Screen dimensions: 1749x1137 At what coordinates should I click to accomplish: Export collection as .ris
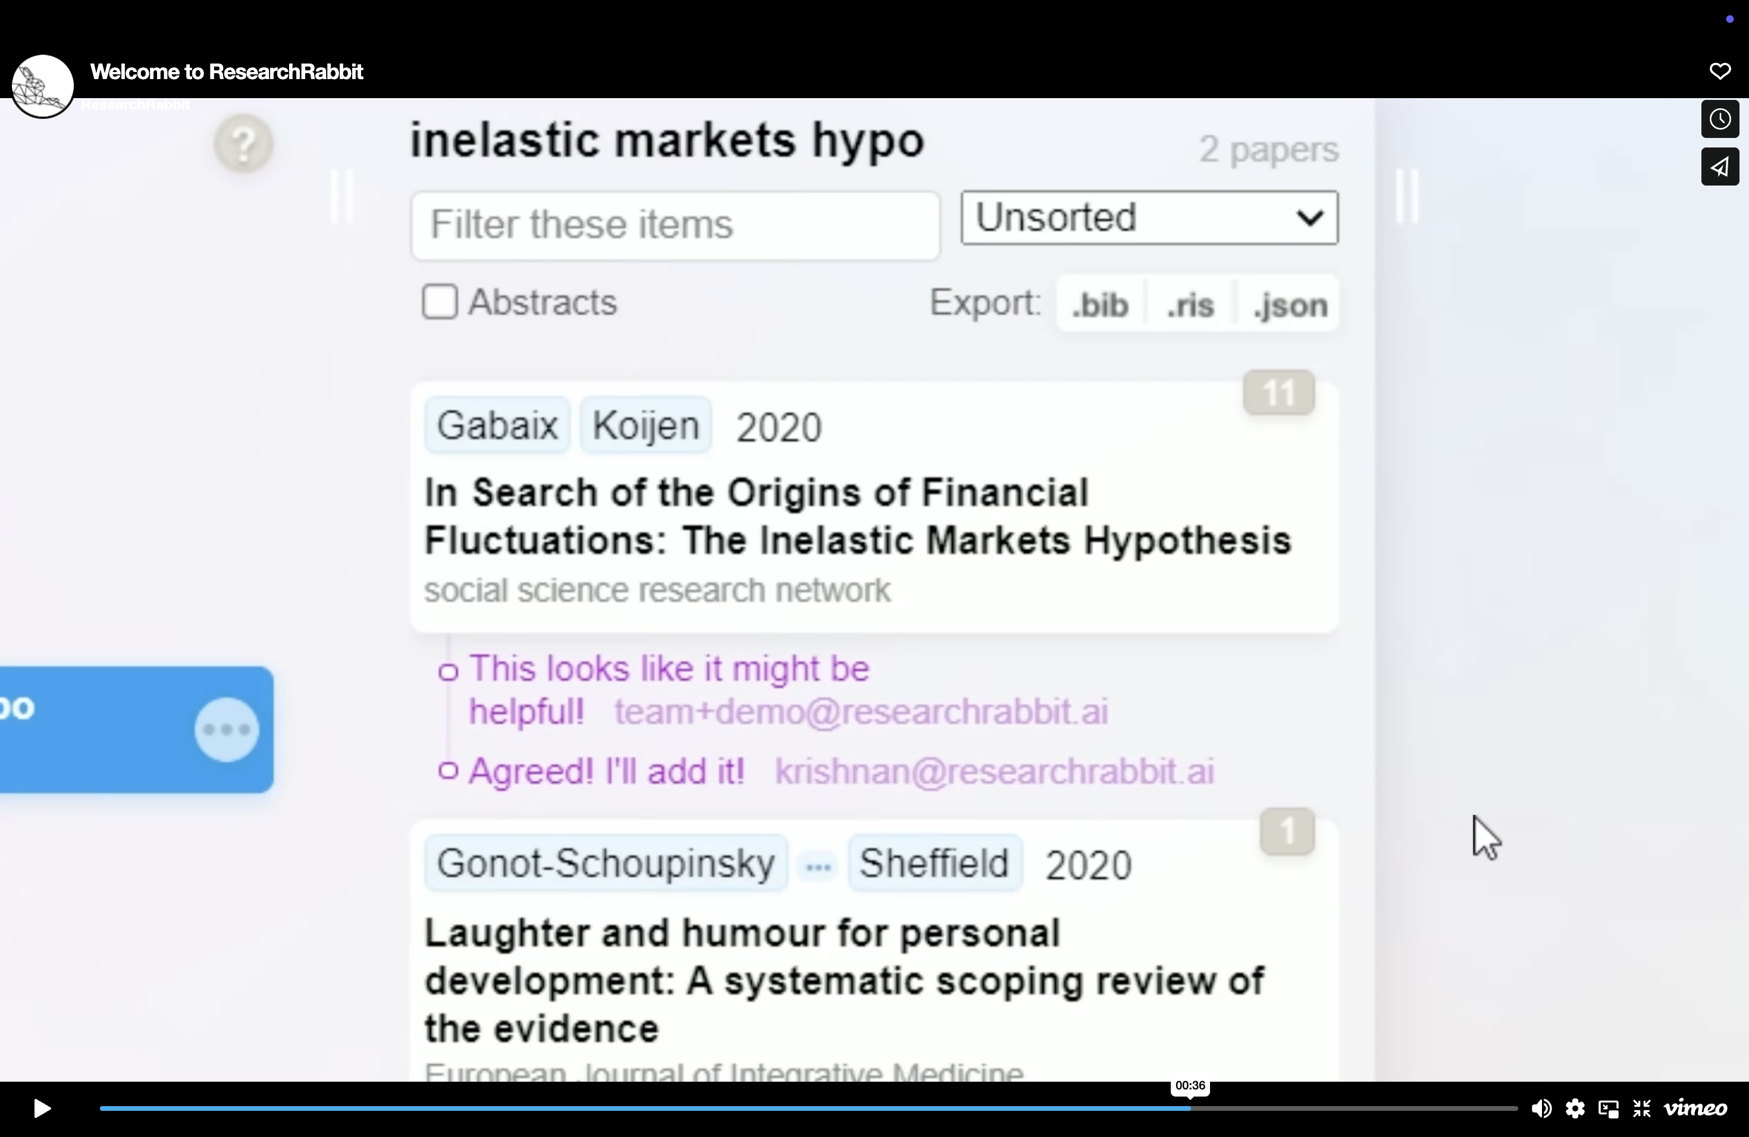(1190, 304)
